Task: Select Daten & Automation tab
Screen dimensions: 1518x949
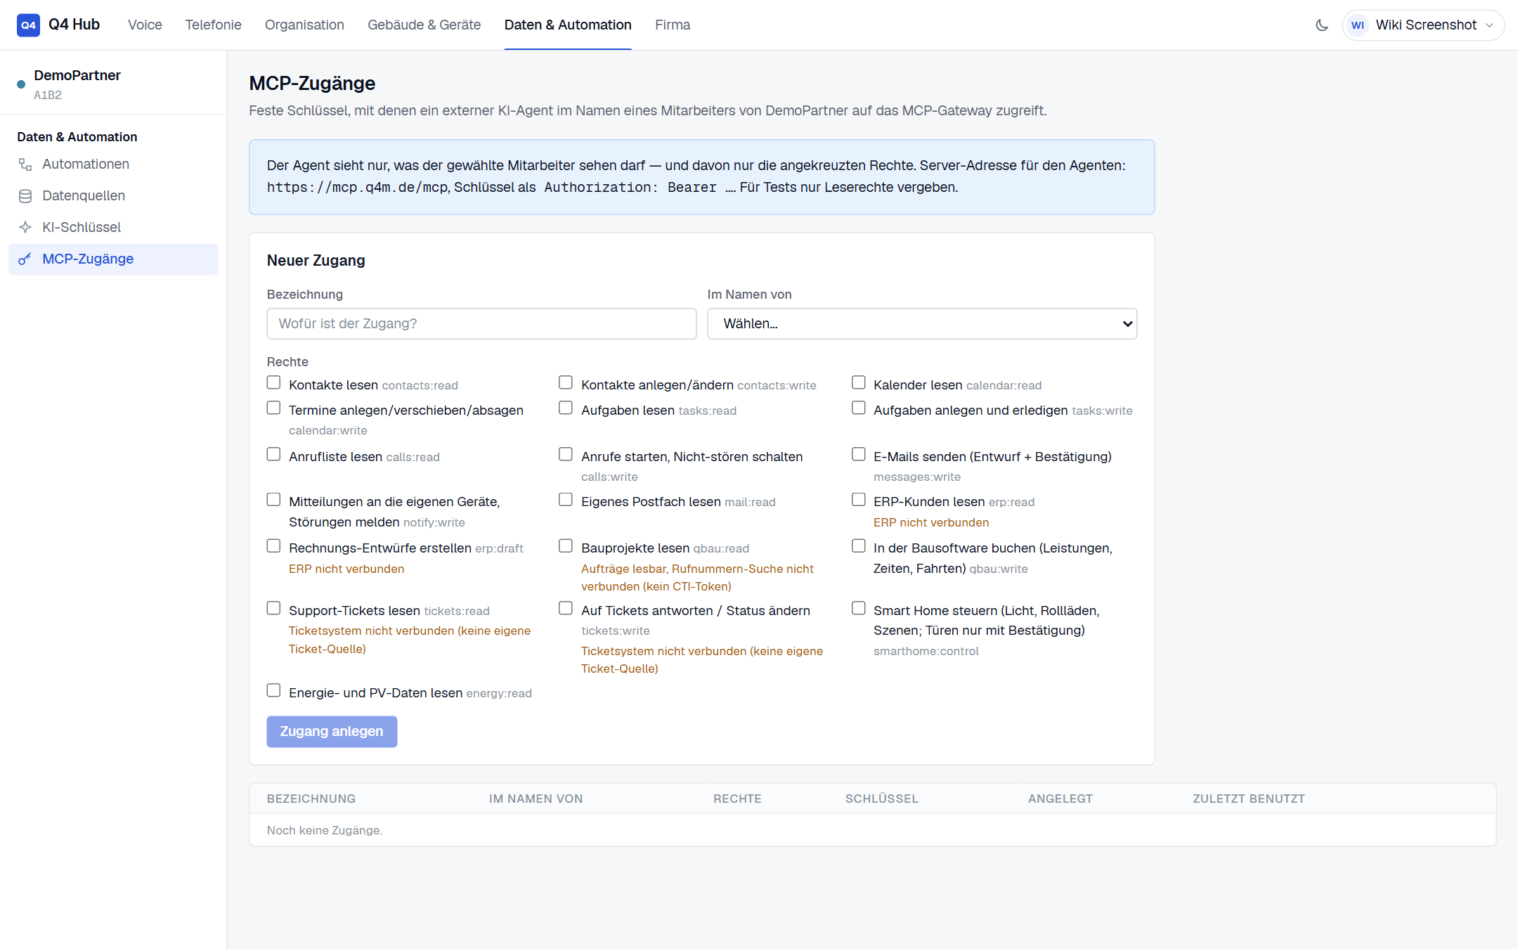Action: [568, 25]
